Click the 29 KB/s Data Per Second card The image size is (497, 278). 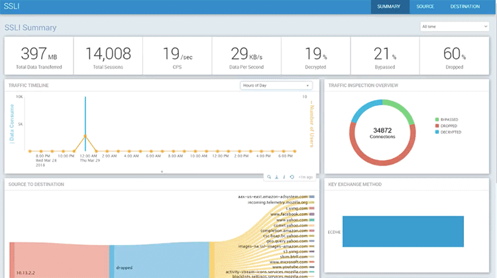[x=247, y=56]
